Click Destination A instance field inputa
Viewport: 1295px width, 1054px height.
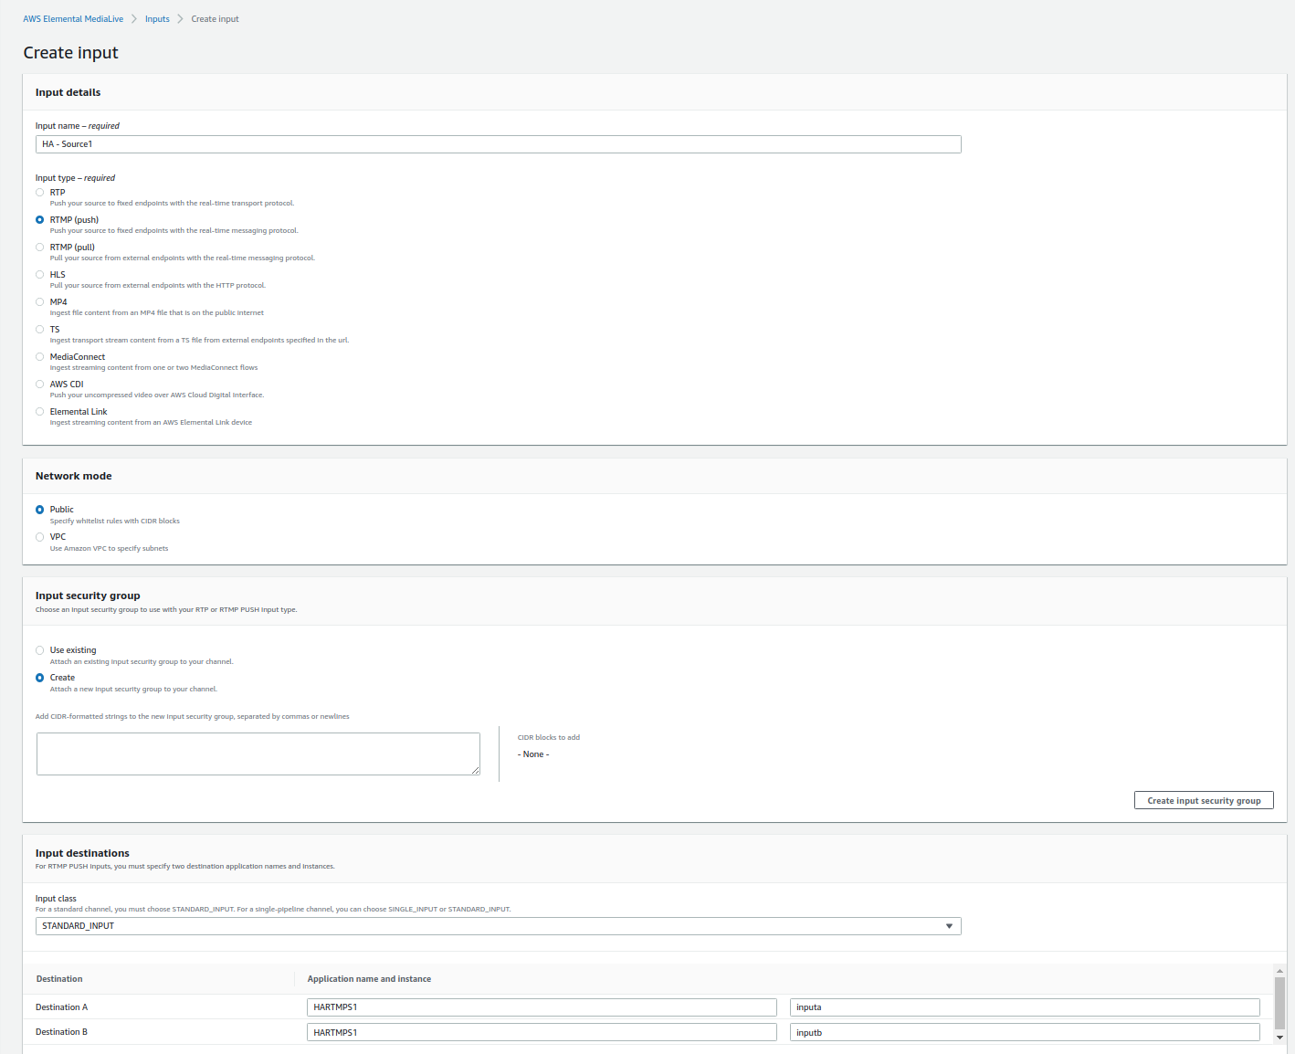(1025, 1007)
